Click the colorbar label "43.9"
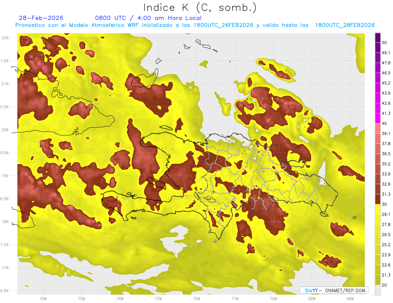Image resolution: width=393 pixels, height=303 pixels. coord(386,93)
